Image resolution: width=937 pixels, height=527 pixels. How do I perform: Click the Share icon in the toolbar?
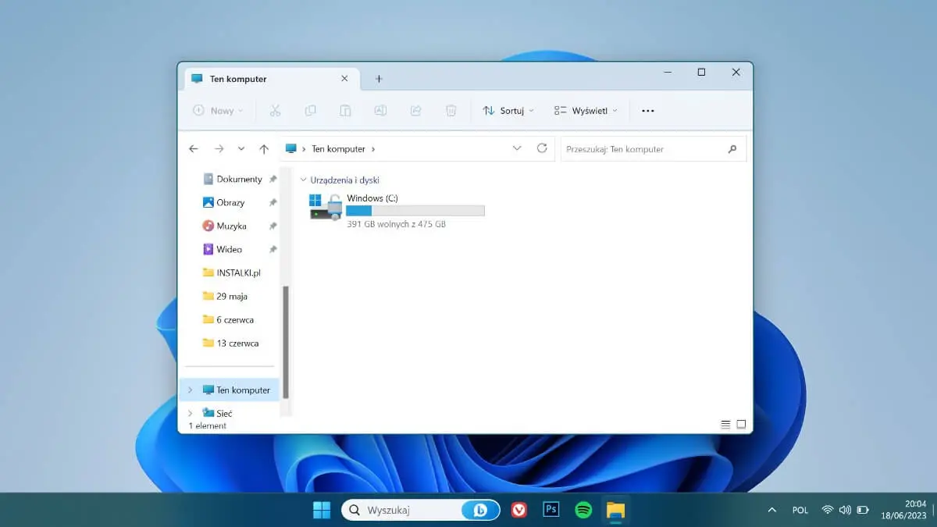point(415,110)
